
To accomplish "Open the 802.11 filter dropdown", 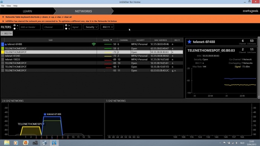I will pos(107,27).
